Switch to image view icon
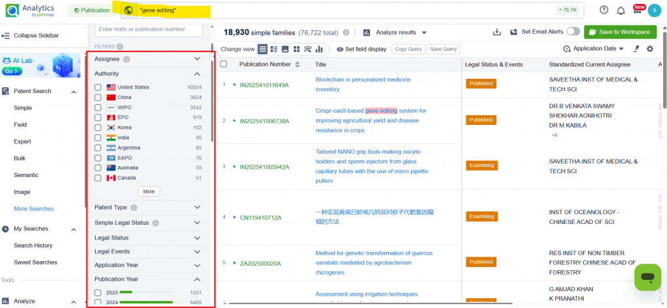Image resolution: width=667 pixels, height=308 pixels. pyautogui.click(x=285, y=49)
